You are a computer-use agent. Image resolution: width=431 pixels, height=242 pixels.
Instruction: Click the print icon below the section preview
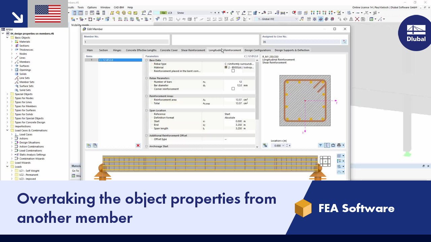click(339, 146)
